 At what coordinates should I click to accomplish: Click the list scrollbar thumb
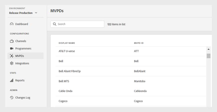[x=209, y=56]
